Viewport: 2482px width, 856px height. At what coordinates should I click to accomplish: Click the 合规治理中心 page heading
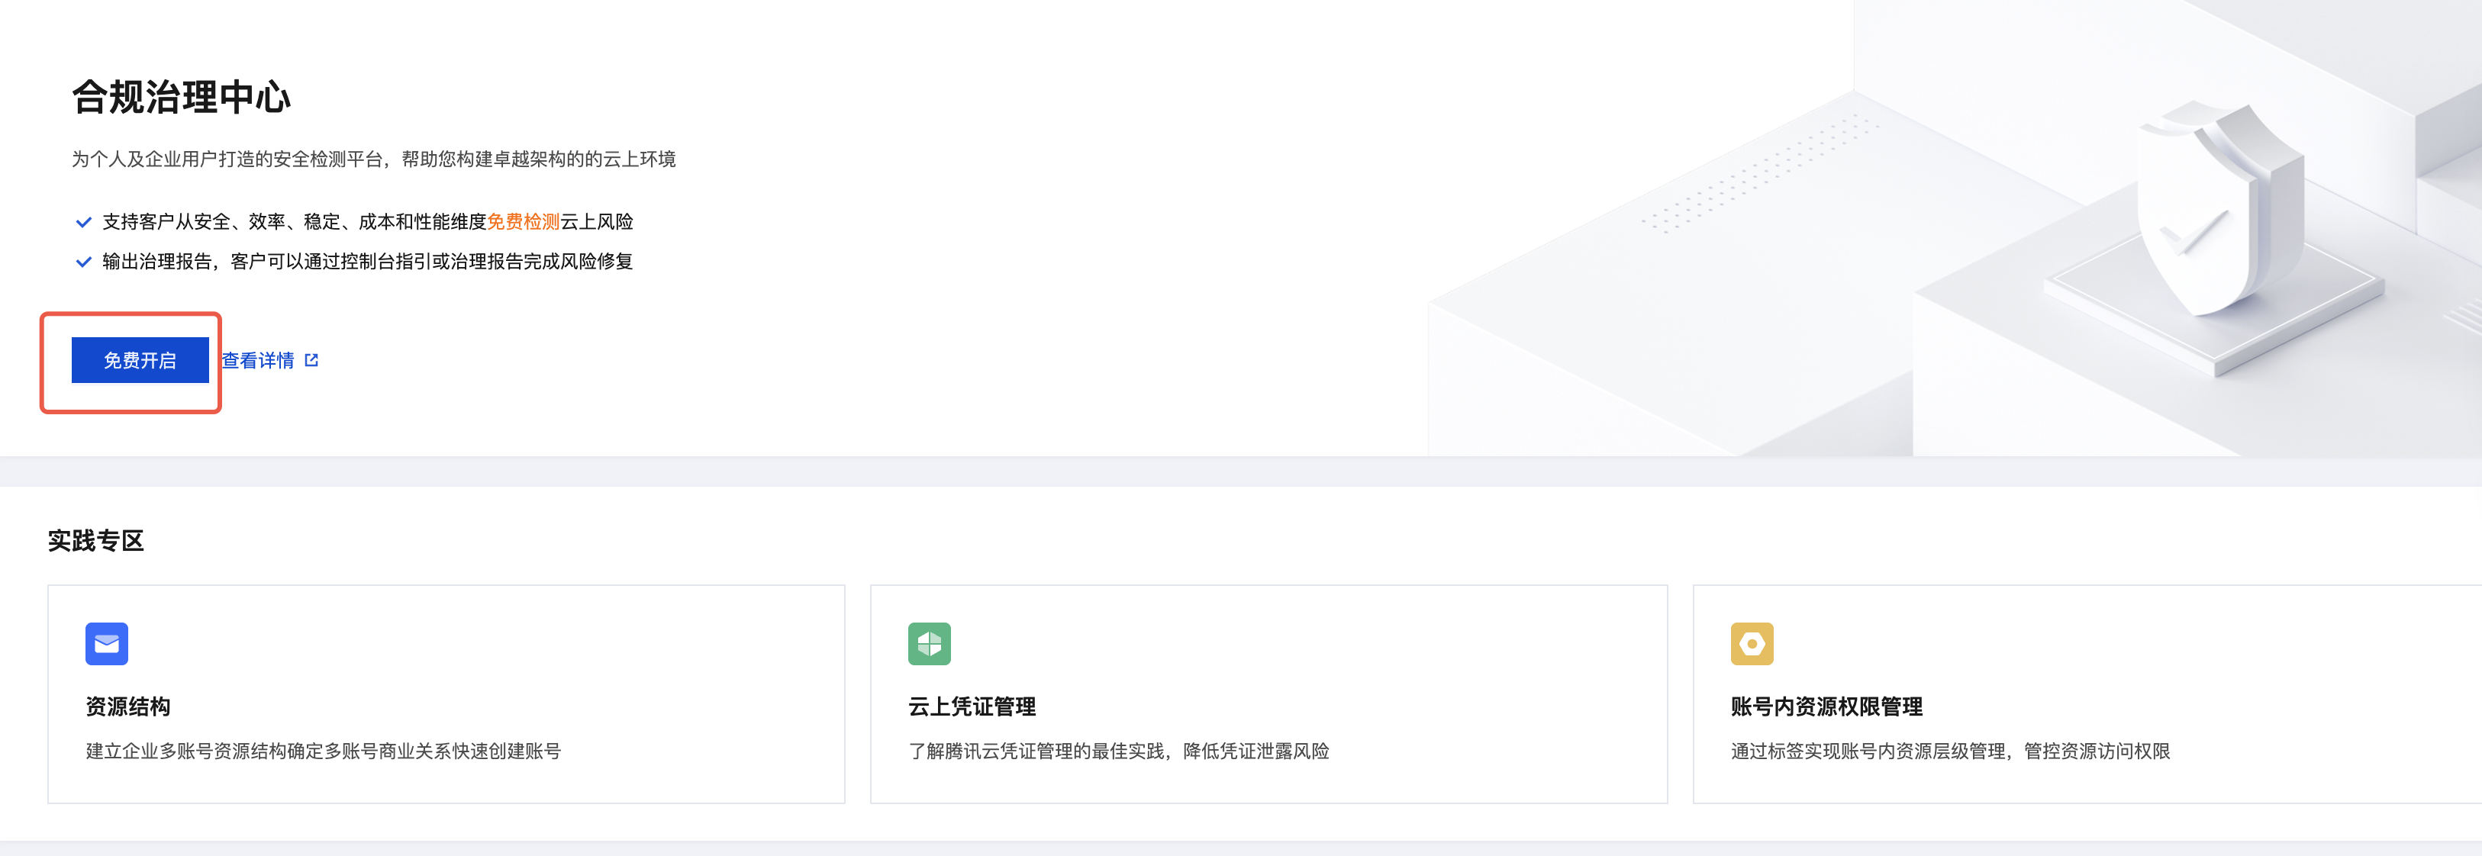pos(181,97)
